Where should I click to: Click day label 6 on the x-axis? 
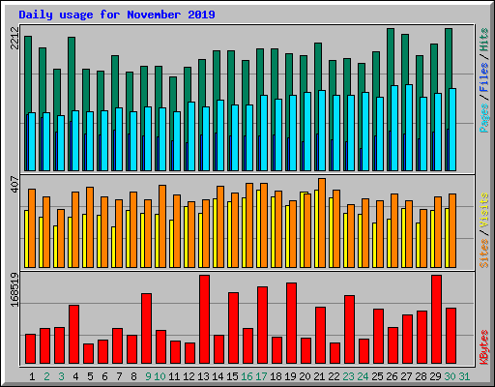(104, 376)
